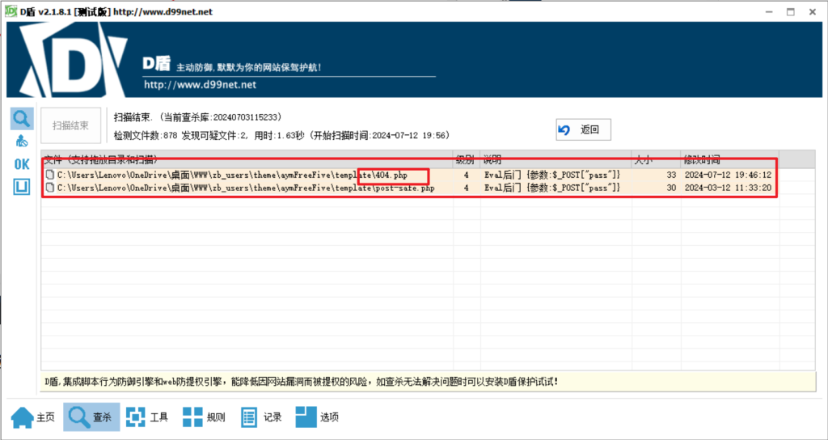The image size is (828, 440).
Task: Open the 规则 rules tab
Action: coord(204,417)
